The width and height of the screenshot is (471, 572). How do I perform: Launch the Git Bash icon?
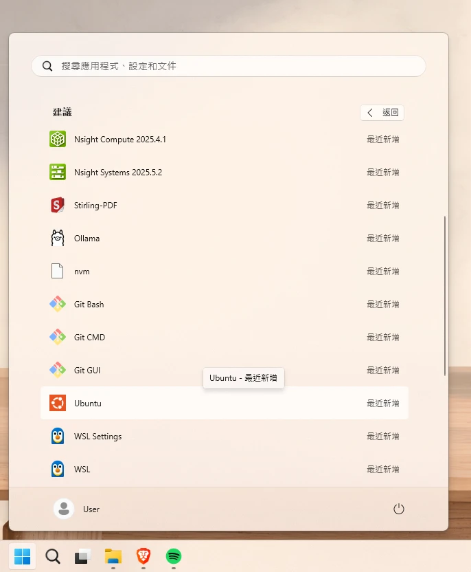point(58,304)
